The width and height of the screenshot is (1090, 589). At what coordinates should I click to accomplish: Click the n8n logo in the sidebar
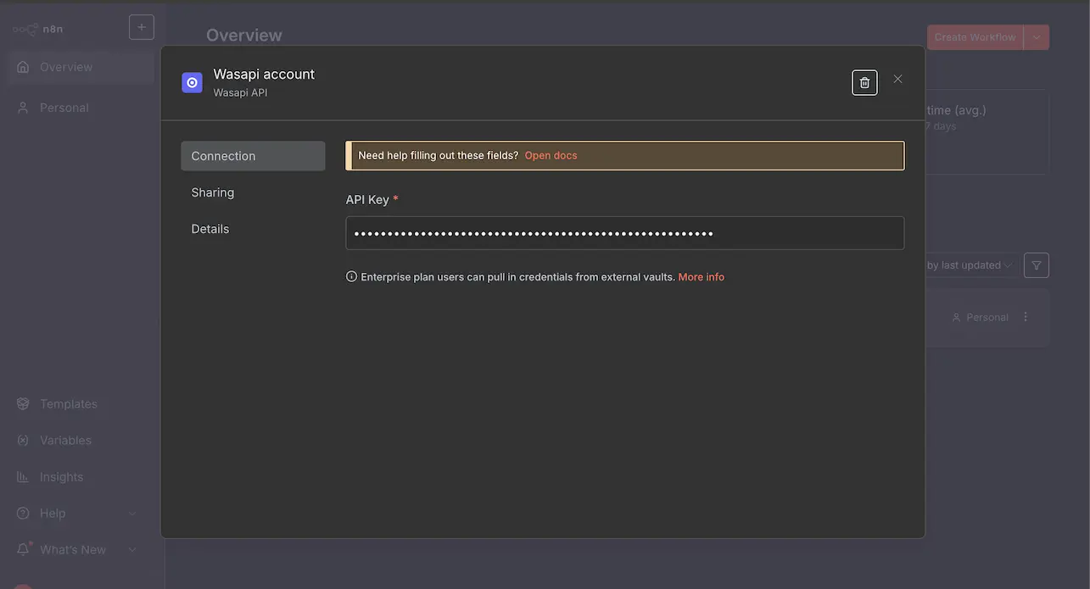pyautogui.click(x=38, y=29)
